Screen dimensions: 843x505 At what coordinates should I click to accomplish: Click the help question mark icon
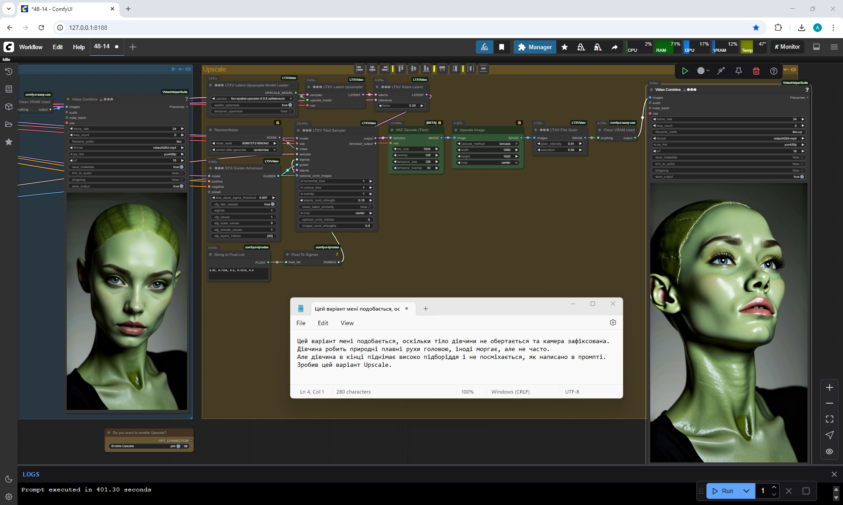(x=774, y=71)
